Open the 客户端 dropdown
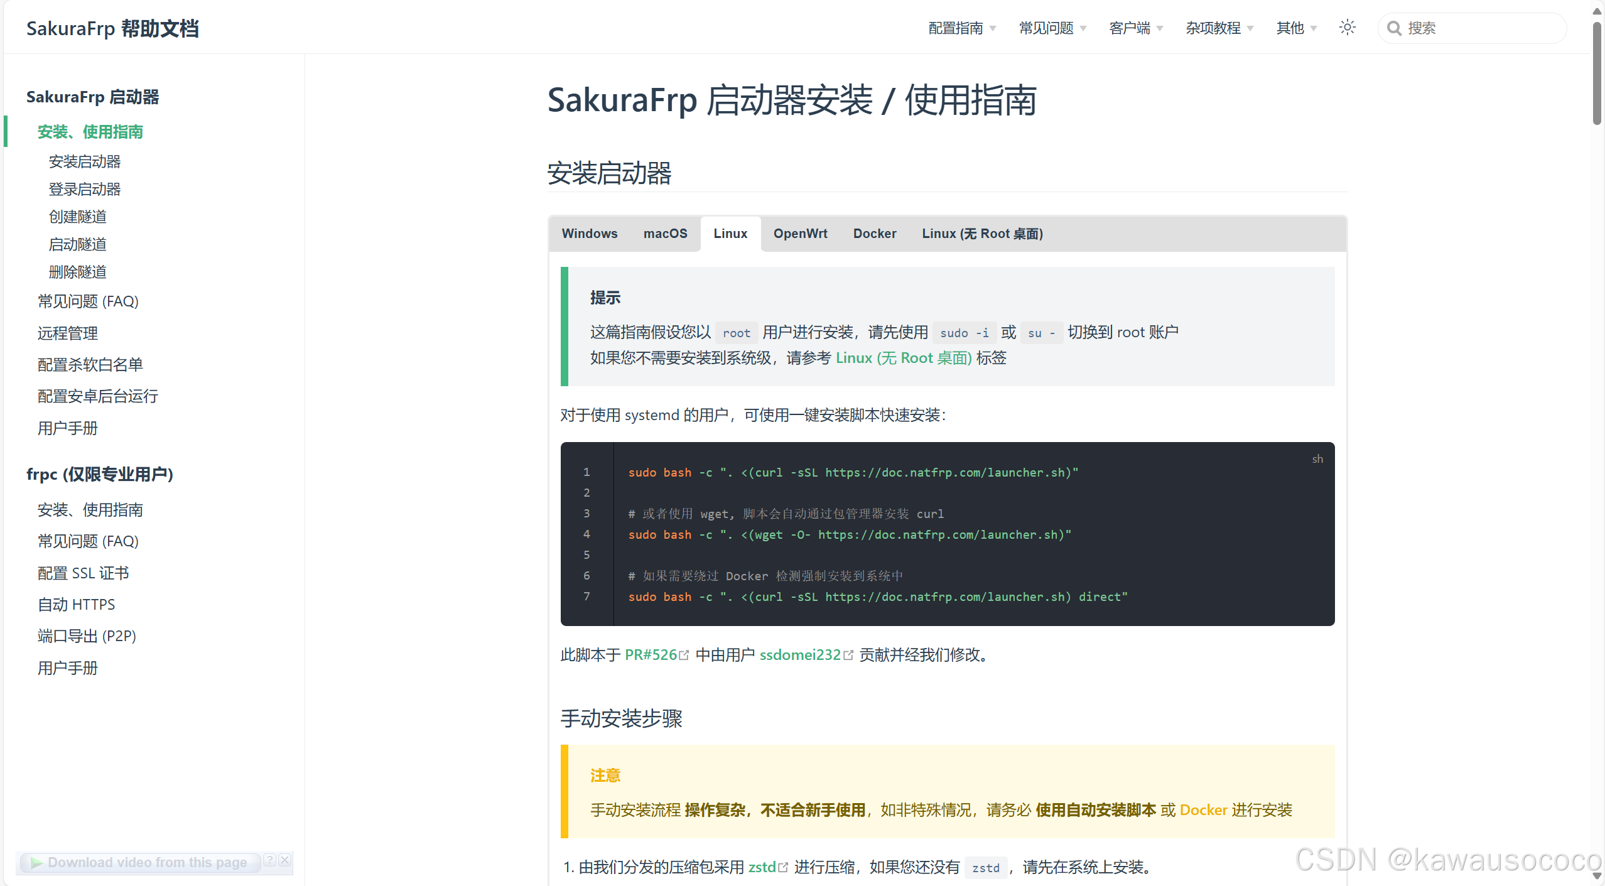 [x=1135, y=28]
